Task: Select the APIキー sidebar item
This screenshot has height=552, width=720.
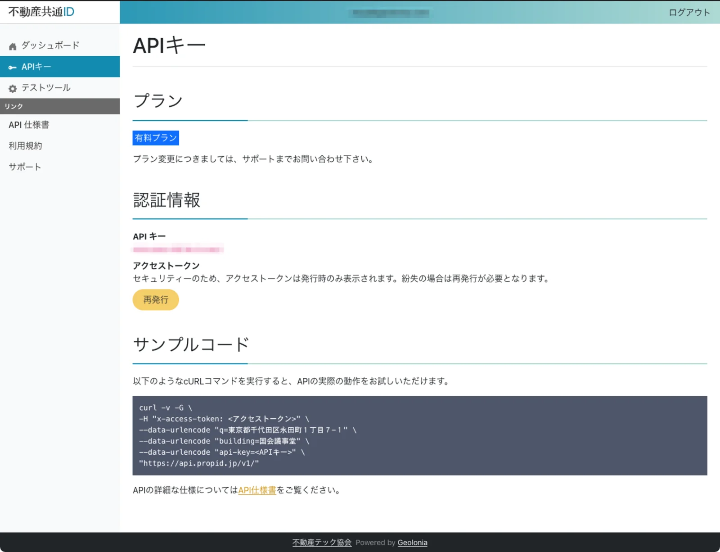Action: coord(60,67)
